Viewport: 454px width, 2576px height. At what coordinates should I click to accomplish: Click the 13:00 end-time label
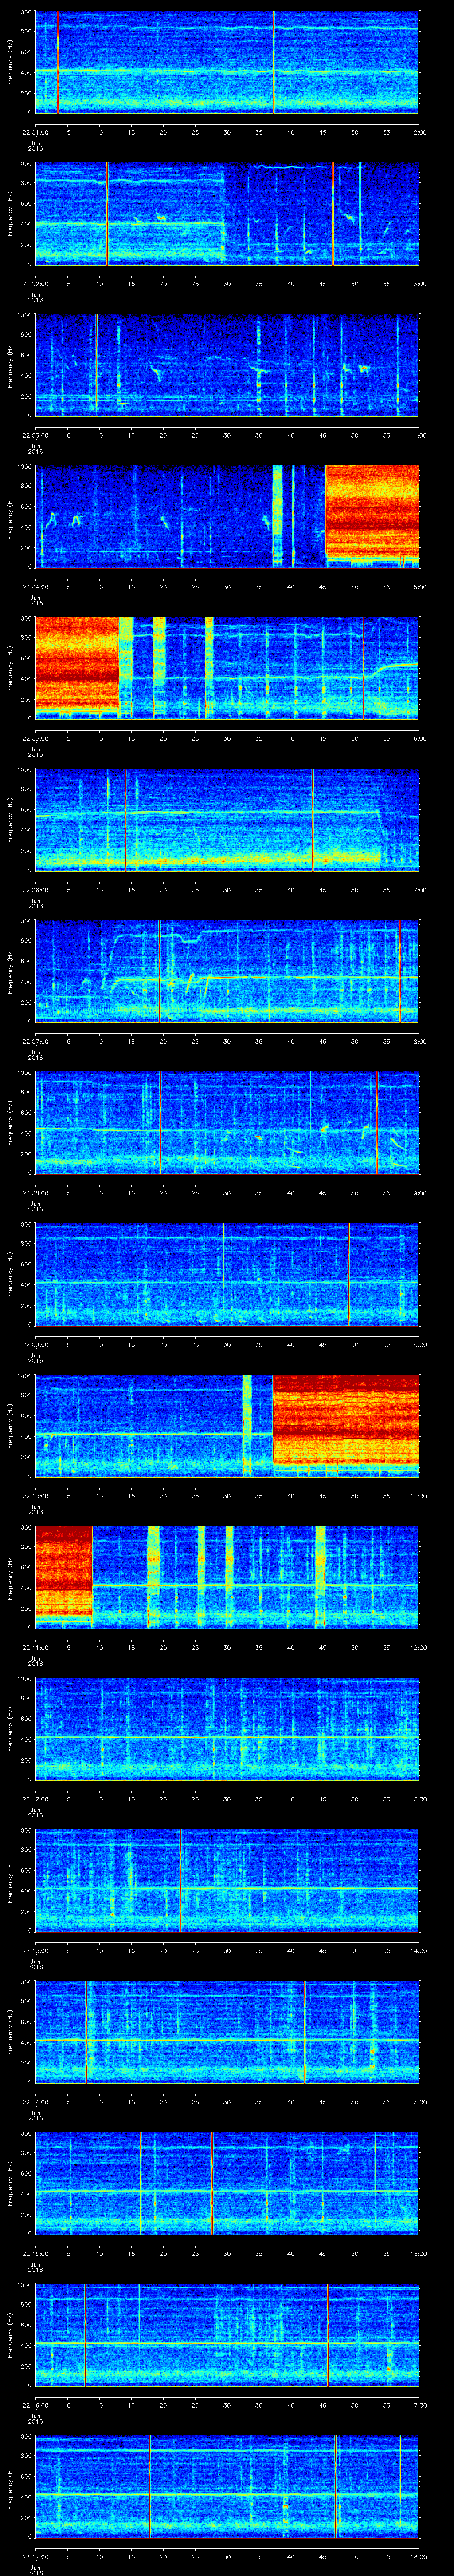(x=418, y=1799)
